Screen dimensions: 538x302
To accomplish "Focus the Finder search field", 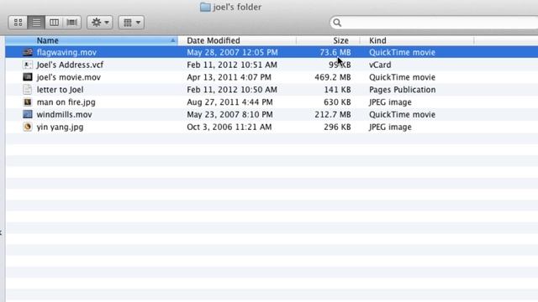I will pyautogui.click(x=434, y=23).
